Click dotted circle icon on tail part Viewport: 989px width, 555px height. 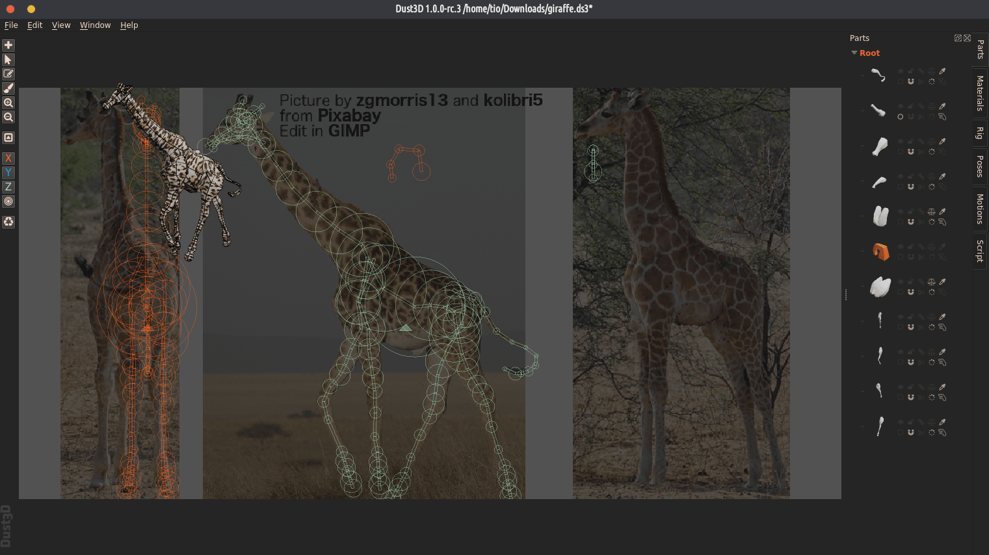pyautogui.click(x=932, y=81)
